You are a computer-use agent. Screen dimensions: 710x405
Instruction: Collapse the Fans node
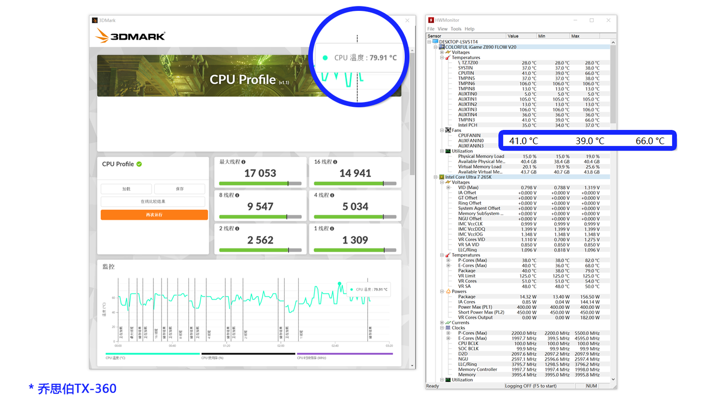(x=442, y=130)
